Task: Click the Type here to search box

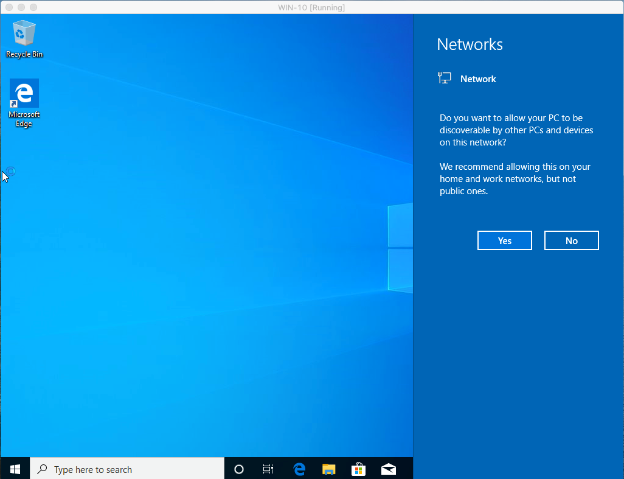Action: click(x=127, y=469)
